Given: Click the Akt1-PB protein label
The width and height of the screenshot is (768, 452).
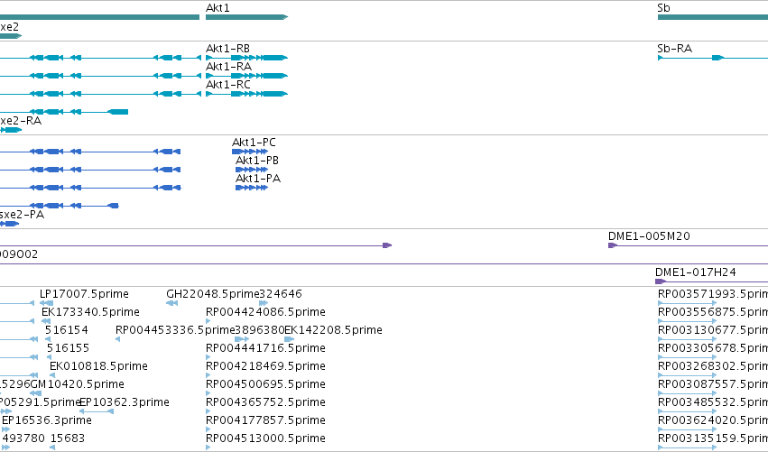Looking at the screenshot, I should pyautogui.click(x=257, y=161).
